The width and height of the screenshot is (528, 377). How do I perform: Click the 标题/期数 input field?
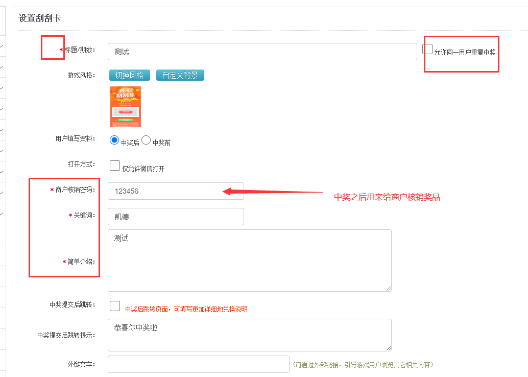click(262, 52)
